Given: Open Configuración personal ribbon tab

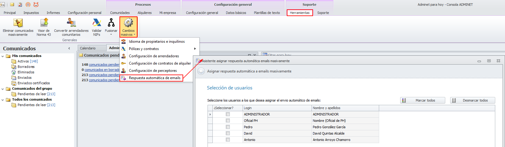Looking at the screenshot, I should [x=84, y=13].
